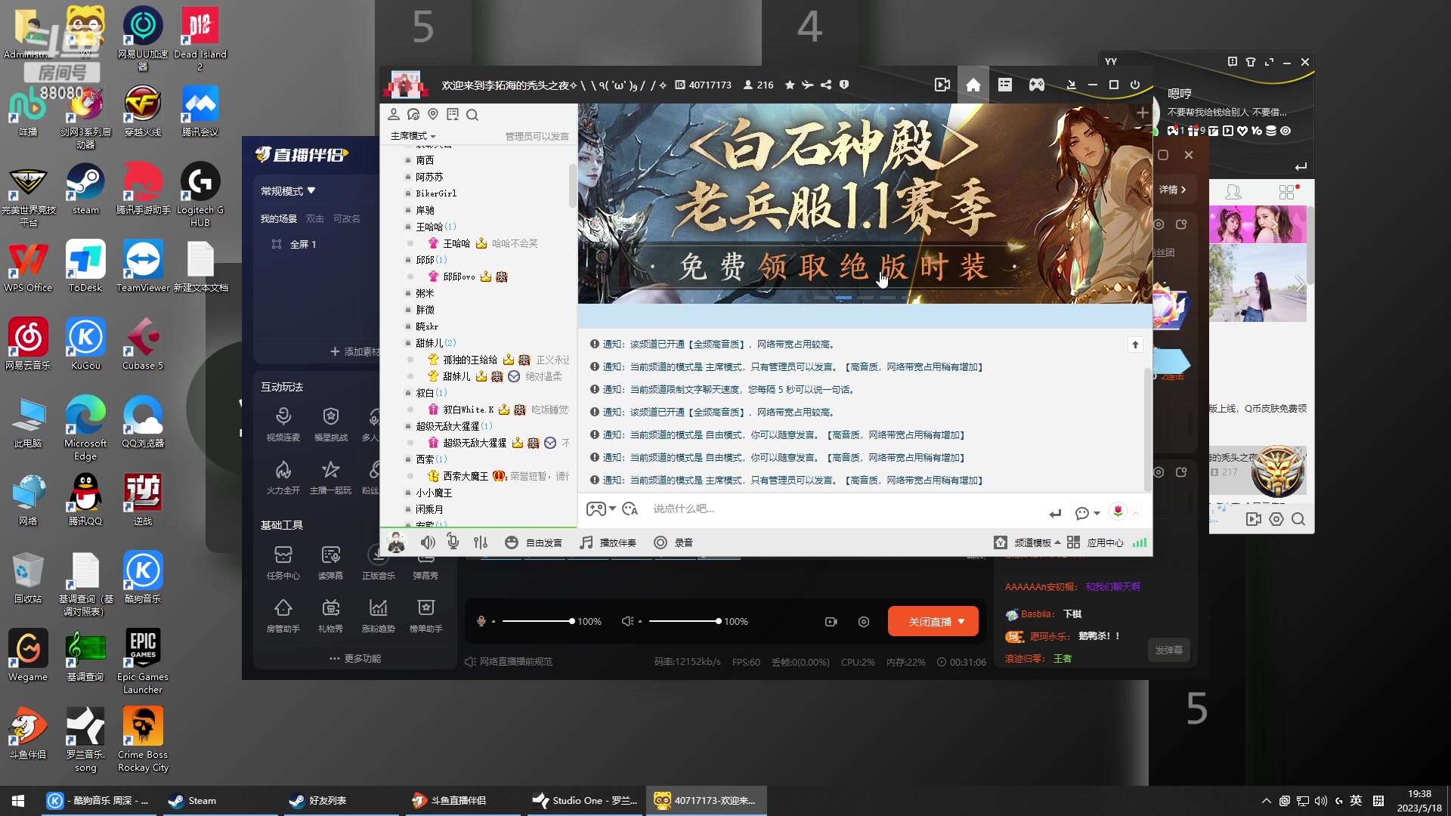The height and width of the screenshot is (816, 1451).
Task: Open the 主席模式 speaking mode dropdown
Action: point(413,136)
